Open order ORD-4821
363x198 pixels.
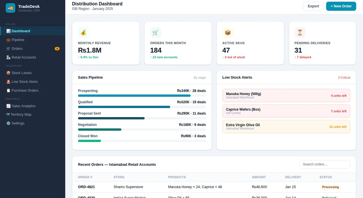[x=87, y=187]
